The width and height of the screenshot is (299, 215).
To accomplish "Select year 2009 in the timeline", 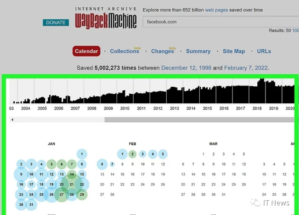I will 108,108.
